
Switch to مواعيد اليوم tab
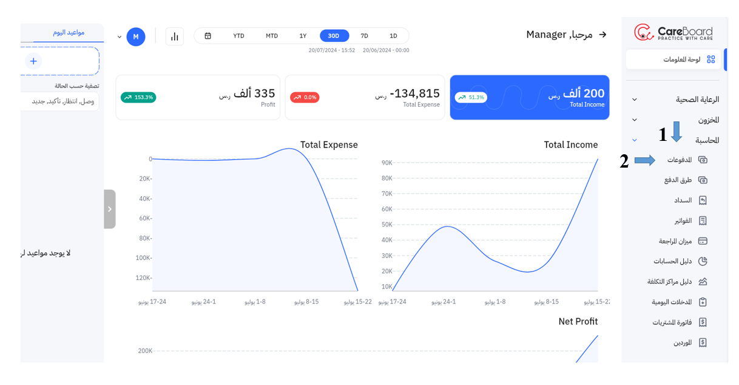68,32
